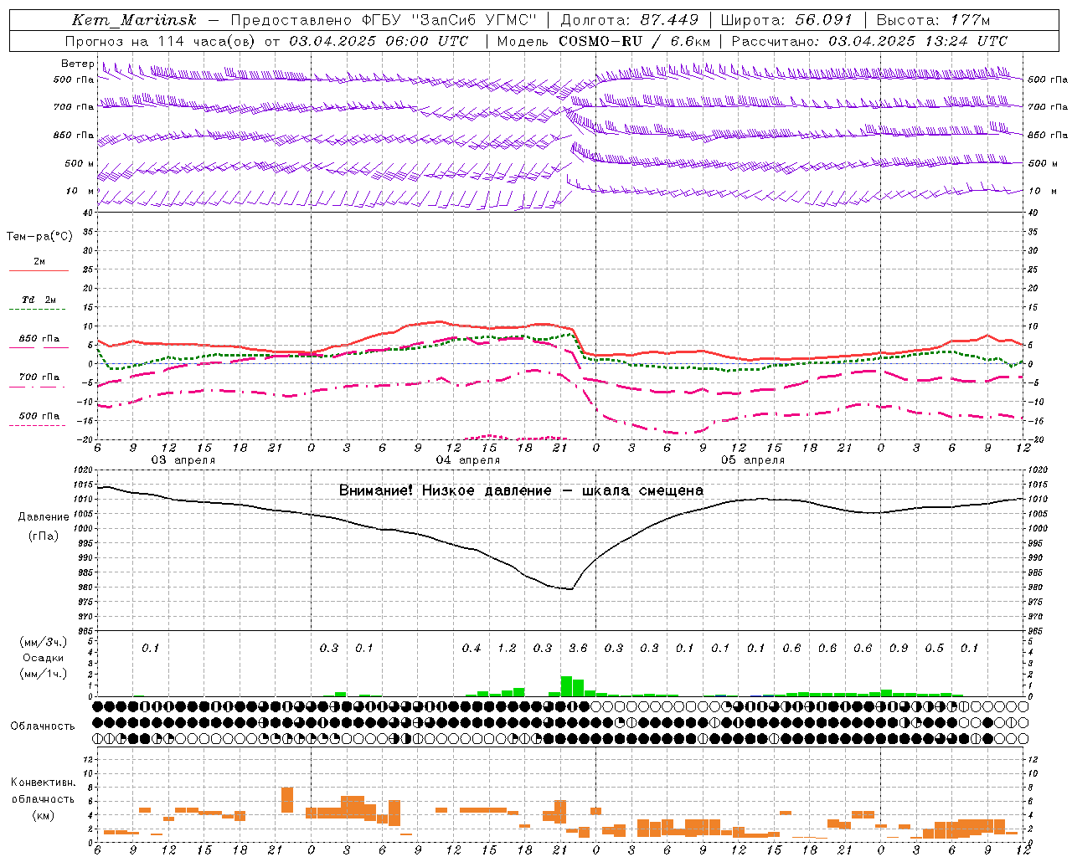Click the pressure curve minimum near 980 гПа
This screenshot has height=857, width=1072.
[x=570, y=588]
